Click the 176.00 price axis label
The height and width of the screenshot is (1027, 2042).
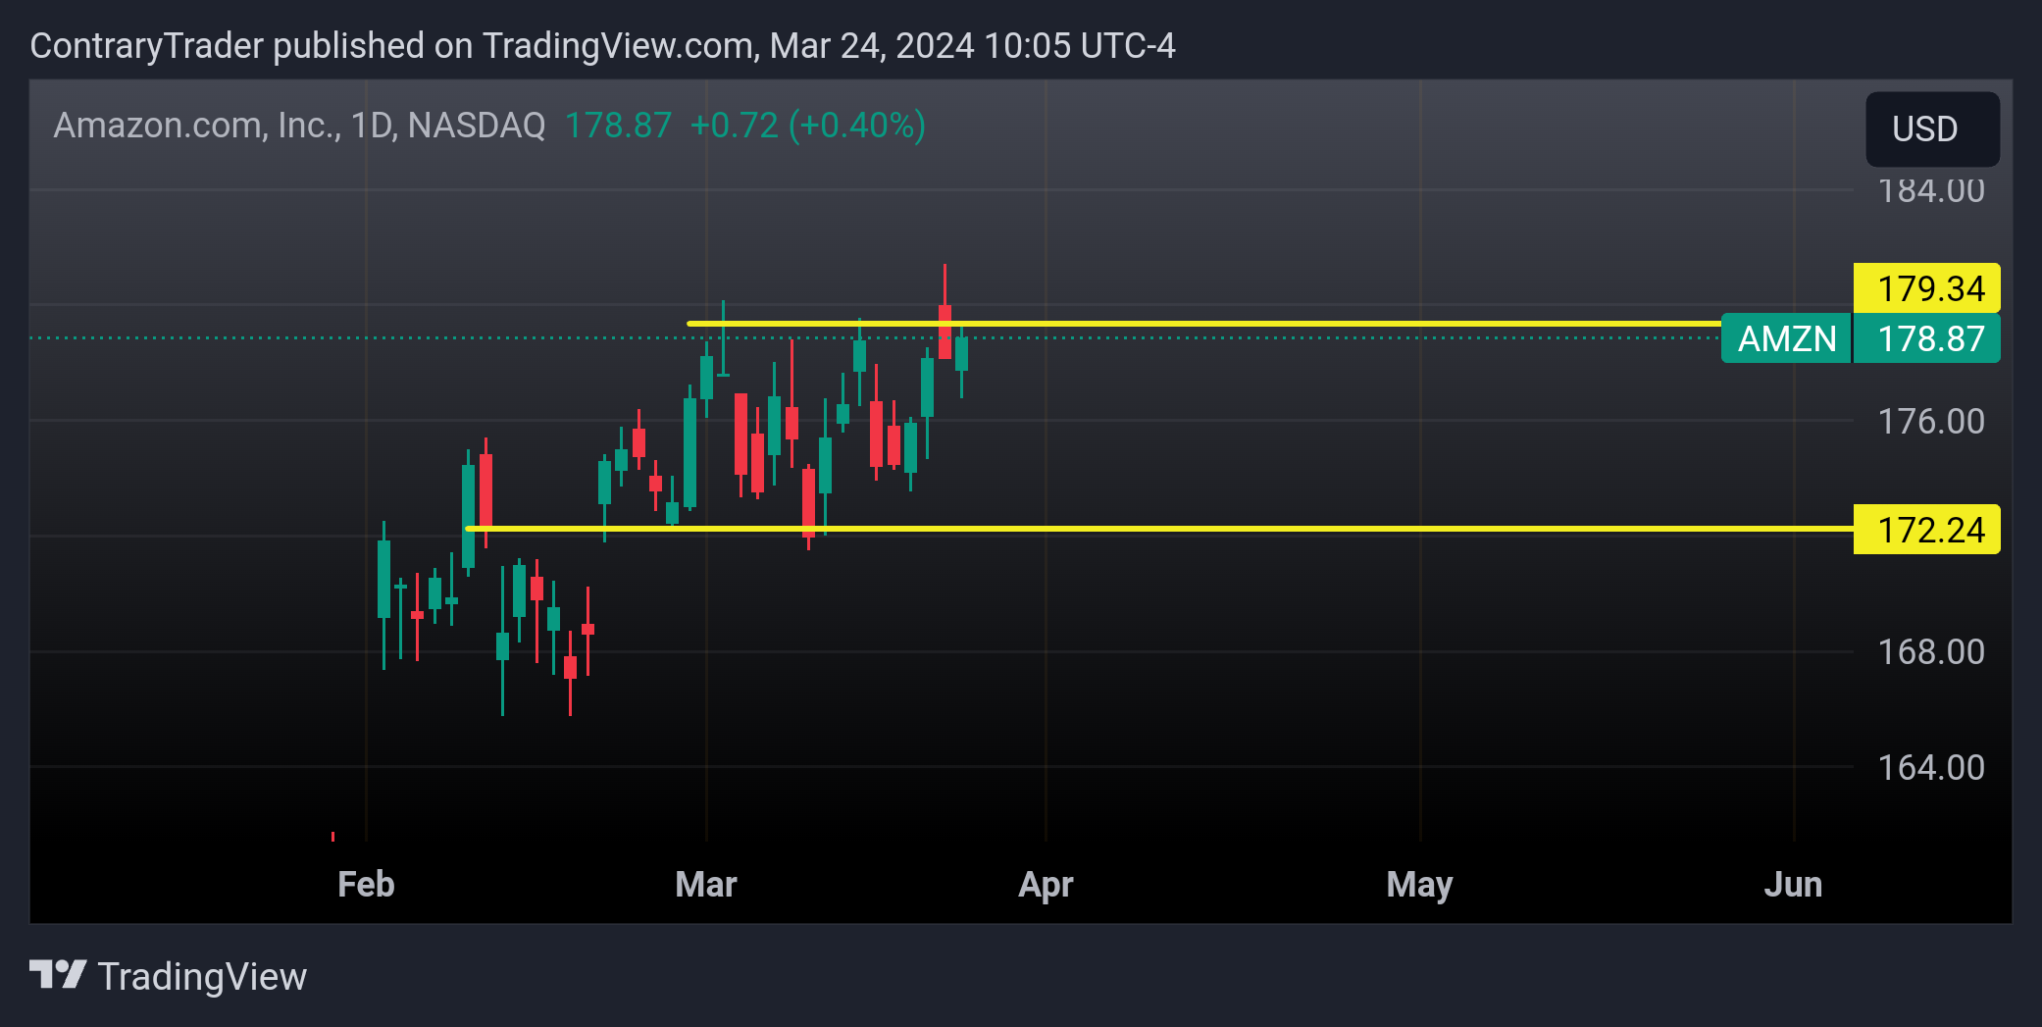coord(1930,422)
